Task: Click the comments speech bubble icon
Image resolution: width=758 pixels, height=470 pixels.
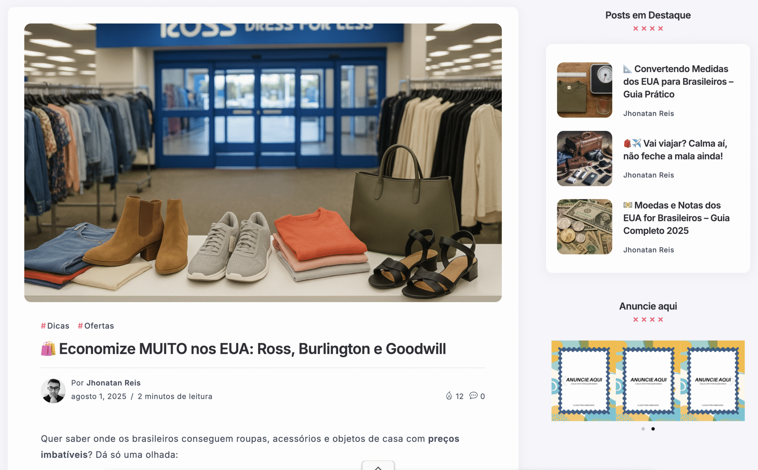Action: coord(473,396)
